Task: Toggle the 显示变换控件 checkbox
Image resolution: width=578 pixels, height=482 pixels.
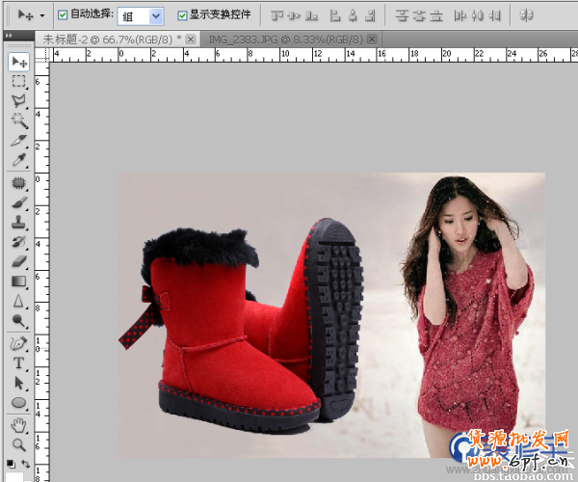Action: tap(183, 15)
